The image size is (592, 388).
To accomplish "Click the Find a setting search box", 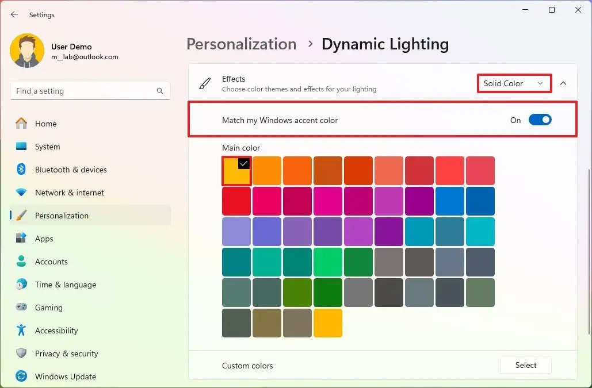I will [90, 91].
